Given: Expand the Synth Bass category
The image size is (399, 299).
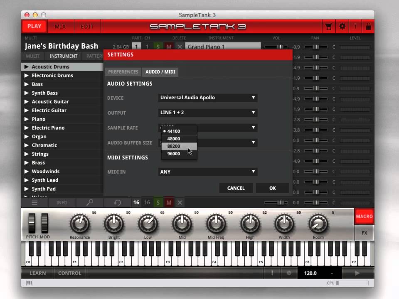Looking at the screenshot, I should tap(26, 93).
